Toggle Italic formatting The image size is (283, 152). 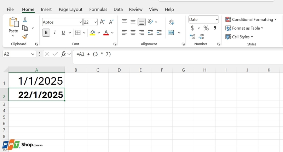pos(55,32)
